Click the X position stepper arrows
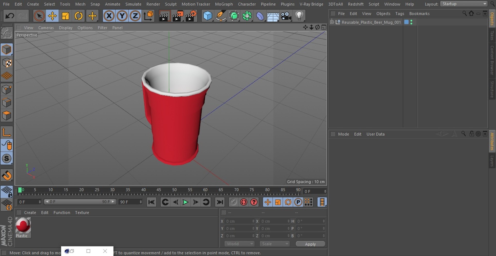This screenshot has height=256, width=496. 253,221
